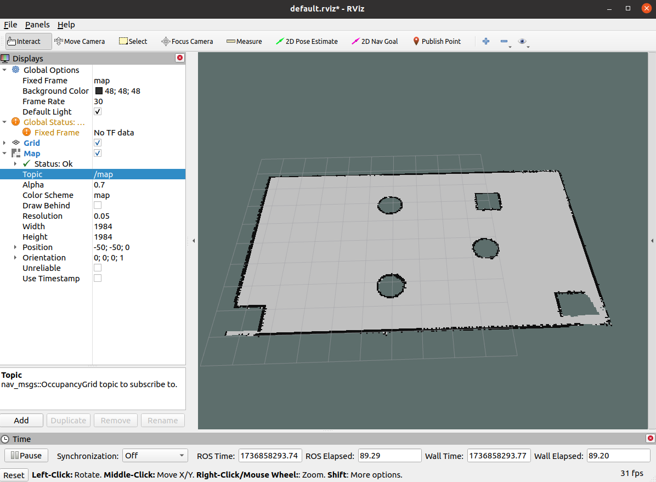Image resolution: width=656 pixels, height=482 pixels.
Task: Click the Global Status warning icon
Action: pos(15,122)
